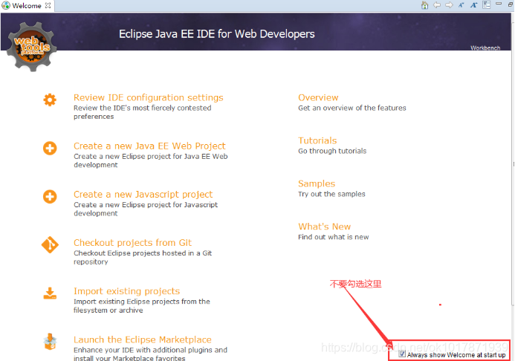
Task: Click text 'Get an overview of the features'
Action: coord(352,108)
